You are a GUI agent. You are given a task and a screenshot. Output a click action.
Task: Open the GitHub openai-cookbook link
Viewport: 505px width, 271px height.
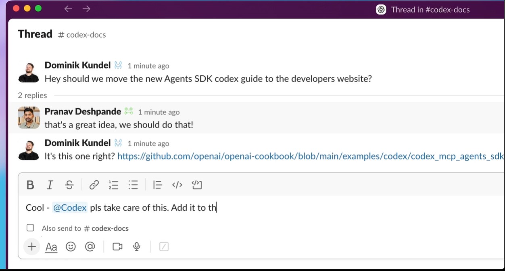point(311,156)
